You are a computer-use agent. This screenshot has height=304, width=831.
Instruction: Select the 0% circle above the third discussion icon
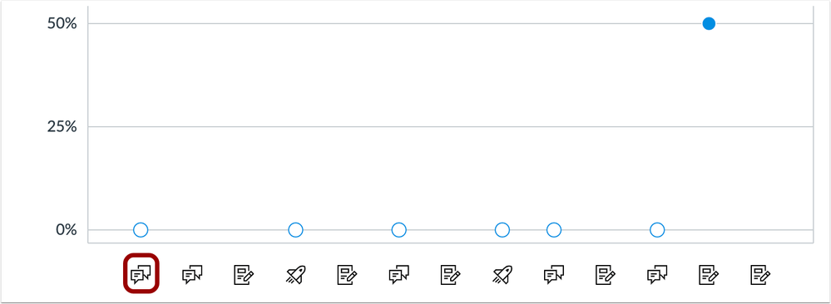[x=398, y=230]
